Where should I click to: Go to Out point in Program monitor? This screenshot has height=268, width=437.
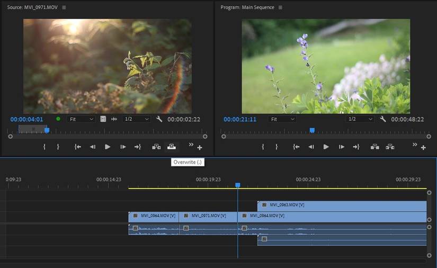(356, 147)
